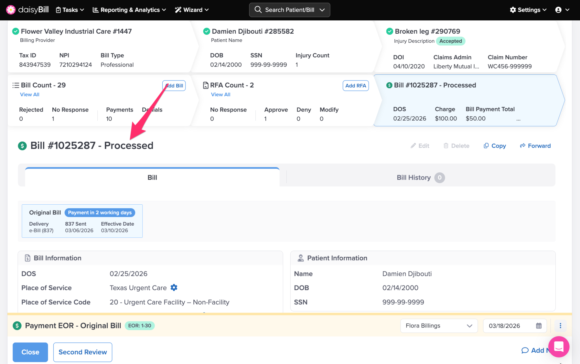Click the blue Close button

[30, 352]
